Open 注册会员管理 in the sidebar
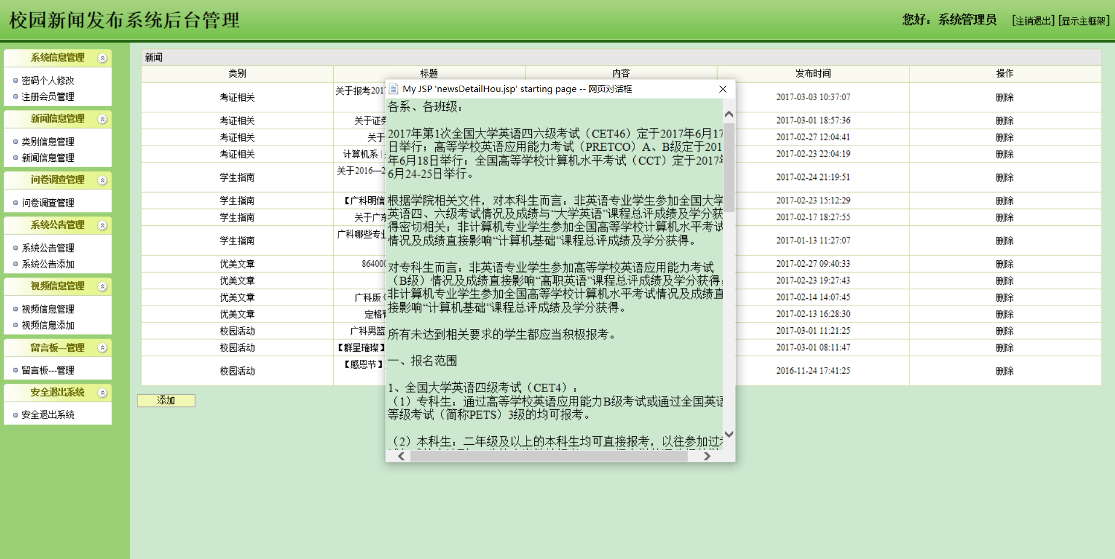 48,97
